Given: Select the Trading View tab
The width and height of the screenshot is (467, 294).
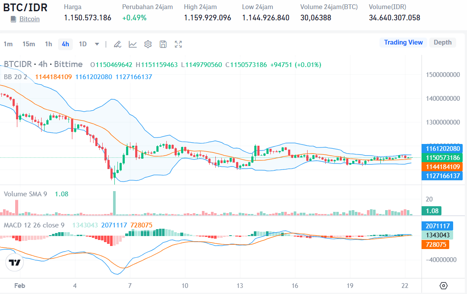Looking at the screenshot, I should 403,42.
